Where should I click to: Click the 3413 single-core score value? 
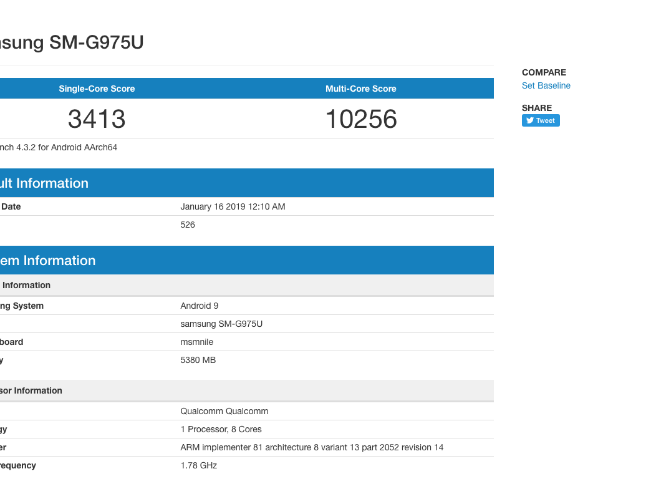coord(97,119)
